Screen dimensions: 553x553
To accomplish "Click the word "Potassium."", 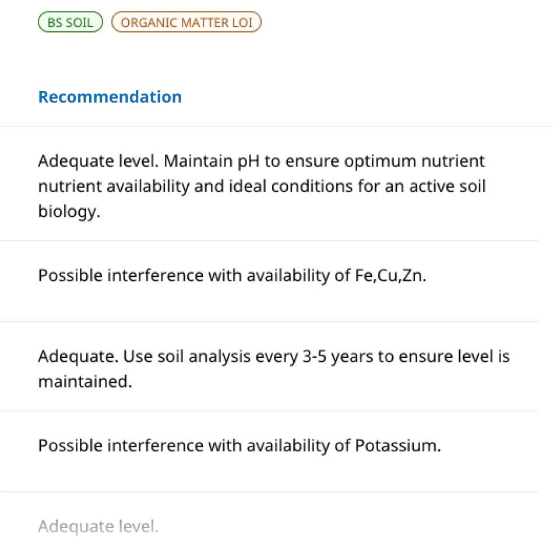I will (x=398, y=446).
